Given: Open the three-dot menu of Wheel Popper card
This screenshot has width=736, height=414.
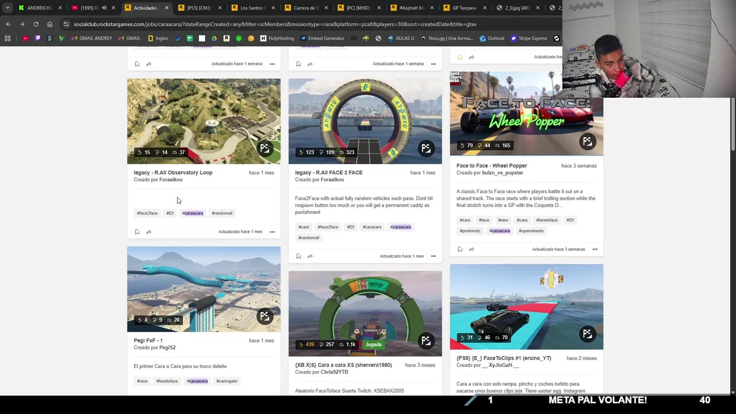Looking at the screenshot, I should pyautogui.click(x=595, y=249).
